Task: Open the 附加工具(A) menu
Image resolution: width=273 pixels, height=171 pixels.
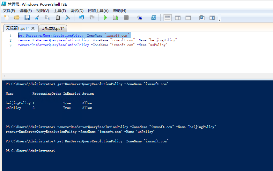Action: coord(98,11)
